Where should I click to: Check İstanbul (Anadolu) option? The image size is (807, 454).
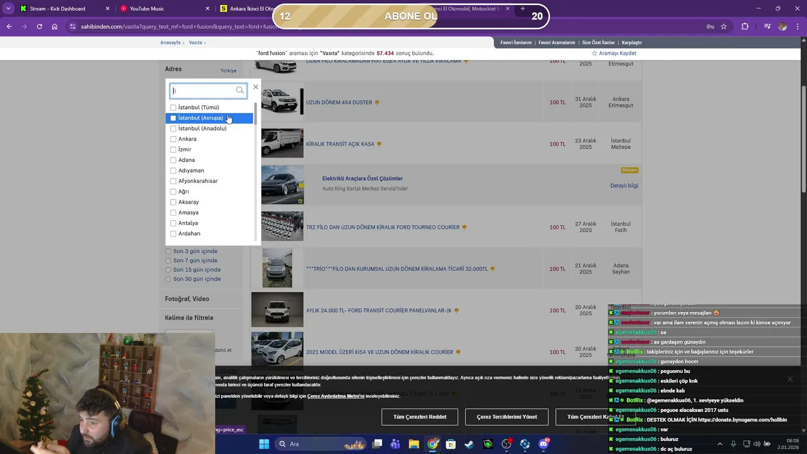click(x=173, y=129)
